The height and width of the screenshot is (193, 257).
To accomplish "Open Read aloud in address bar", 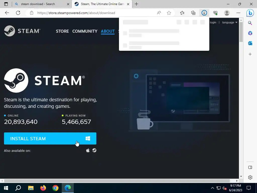I will click(x=159, y=13).
